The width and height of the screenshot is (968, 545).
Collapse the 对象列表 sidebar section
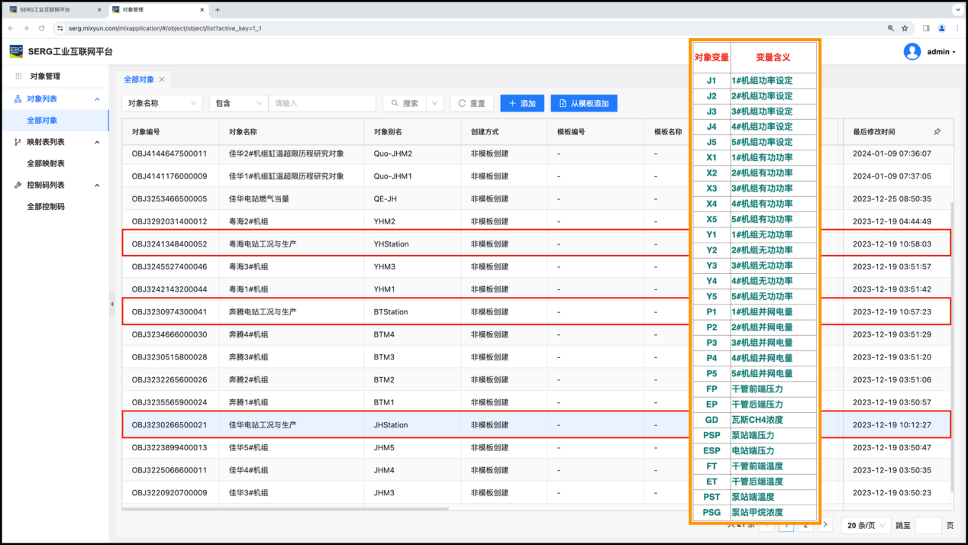(97, 99)
